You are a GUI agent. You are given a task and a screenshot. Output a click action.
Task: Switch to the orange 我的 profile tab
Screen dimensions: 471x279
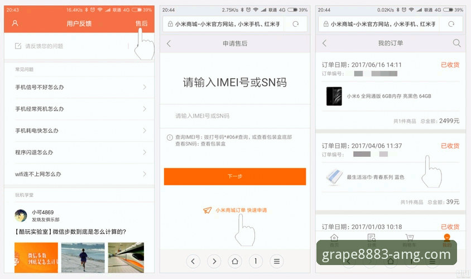point(447,240)
